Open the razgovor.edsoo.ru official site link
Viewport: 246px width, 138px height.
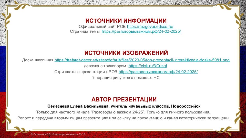(150, 26)
